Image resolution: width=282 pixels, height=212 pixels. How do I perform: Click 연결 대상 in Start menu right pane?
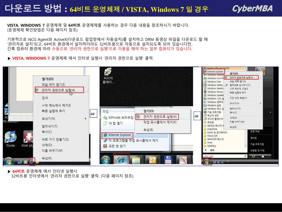click(255, 131)
